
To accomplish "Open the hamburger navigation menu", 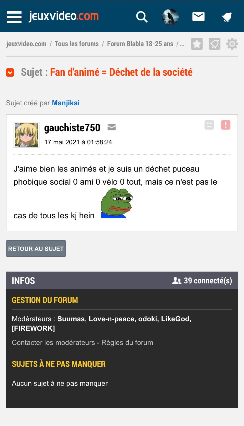I will click(x=14, y=17).
